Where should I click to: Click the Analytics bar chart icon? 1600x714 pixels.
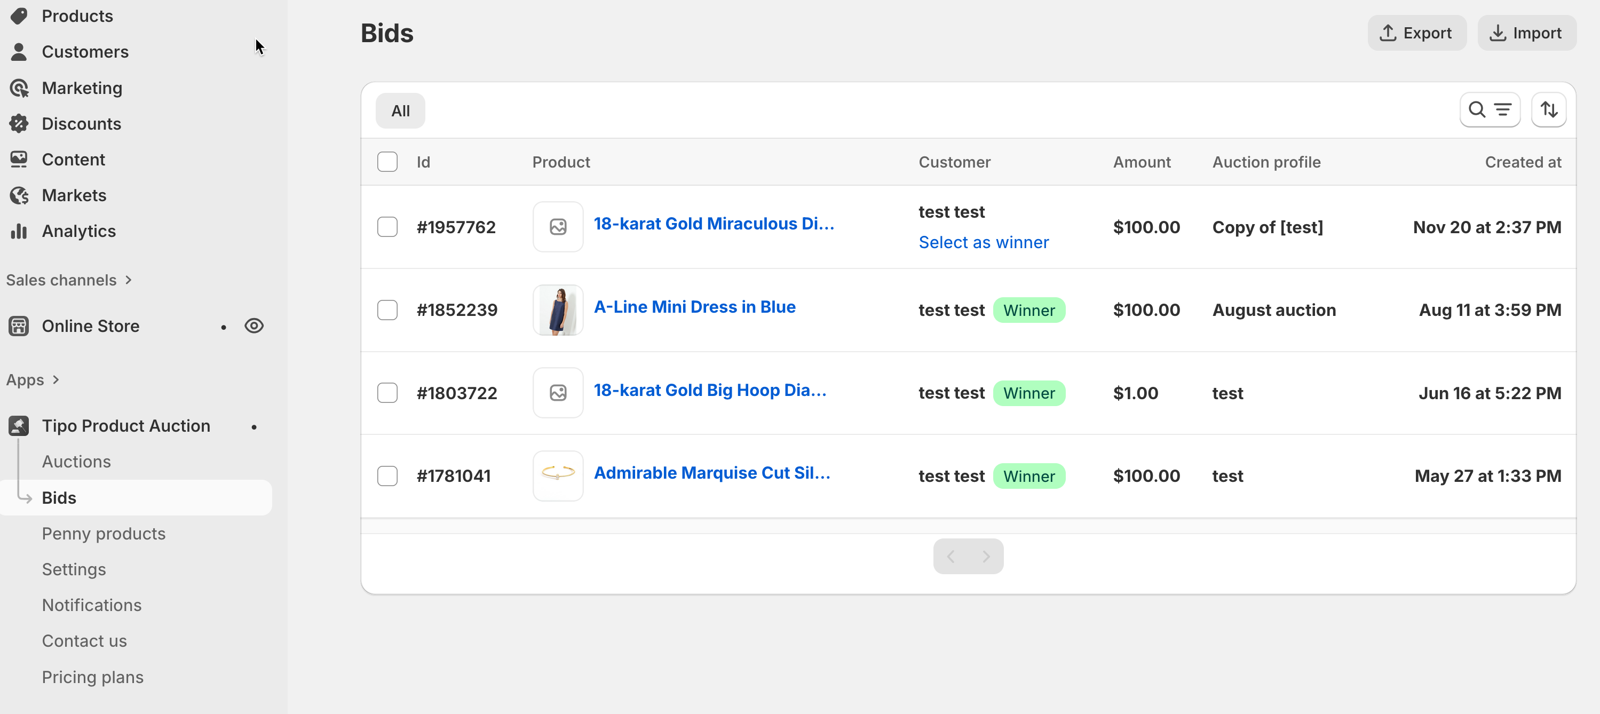[19, 231]
